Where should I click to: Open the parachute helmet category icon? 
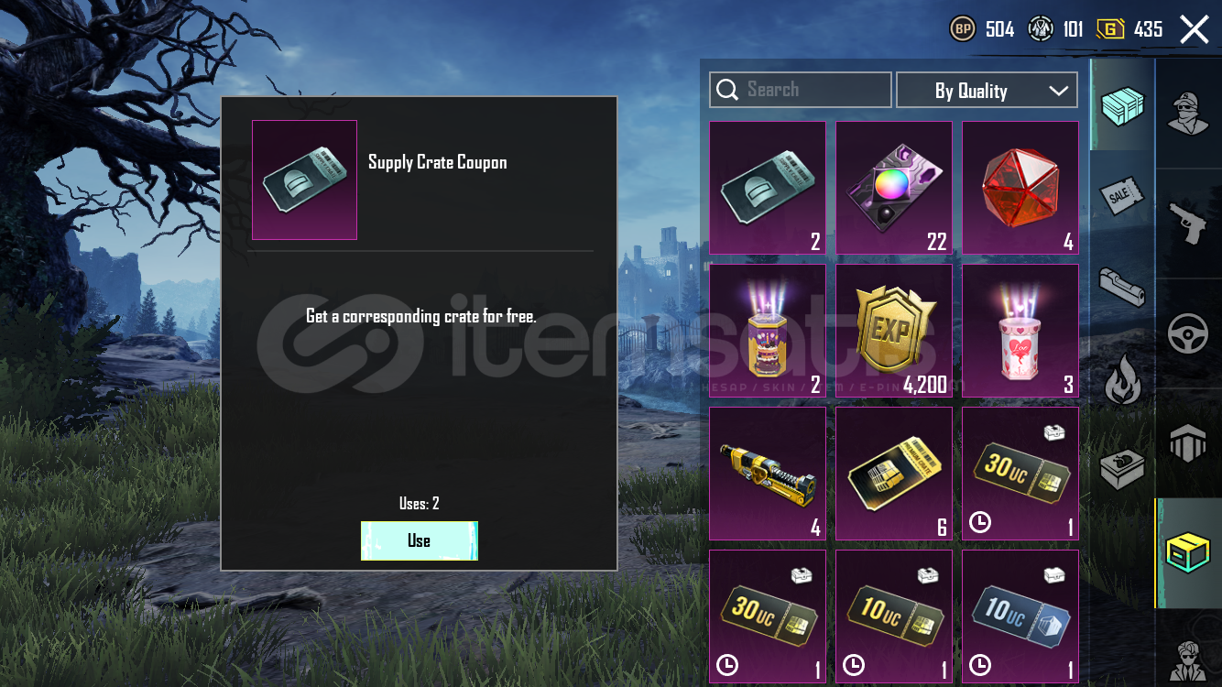(1188, 443)
